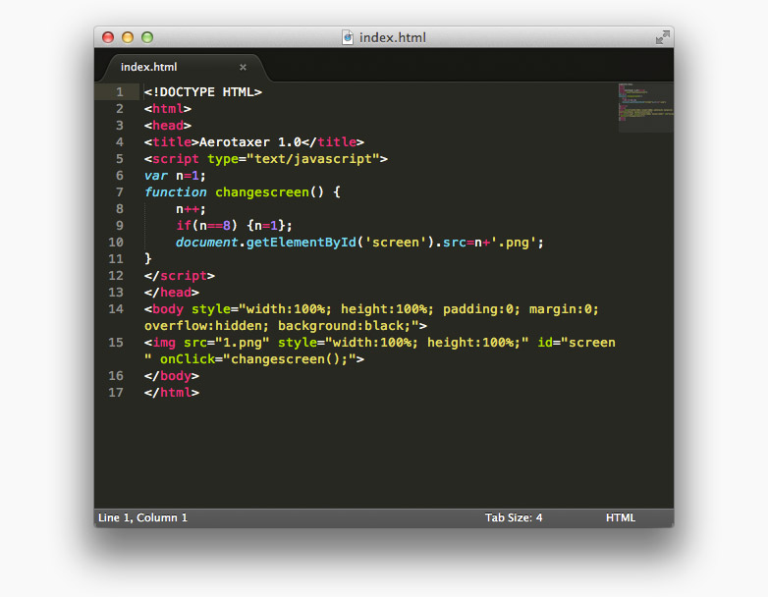Click the "text/javascript" attribute value
This screenshot has height=597, width=768.
313,159
